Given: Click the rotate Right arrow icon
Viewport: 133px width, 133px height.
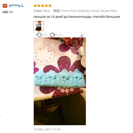Looking at the screenshot, I should [53, 35].
